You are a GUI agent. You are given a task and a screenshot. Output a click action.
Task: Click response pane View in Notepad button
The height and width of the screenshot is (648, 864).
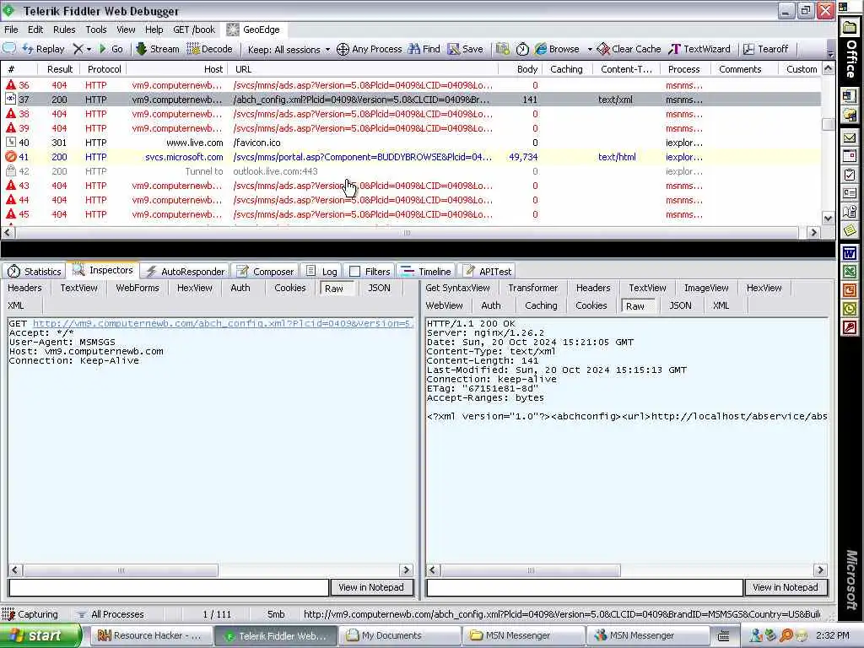coord(786,587)
